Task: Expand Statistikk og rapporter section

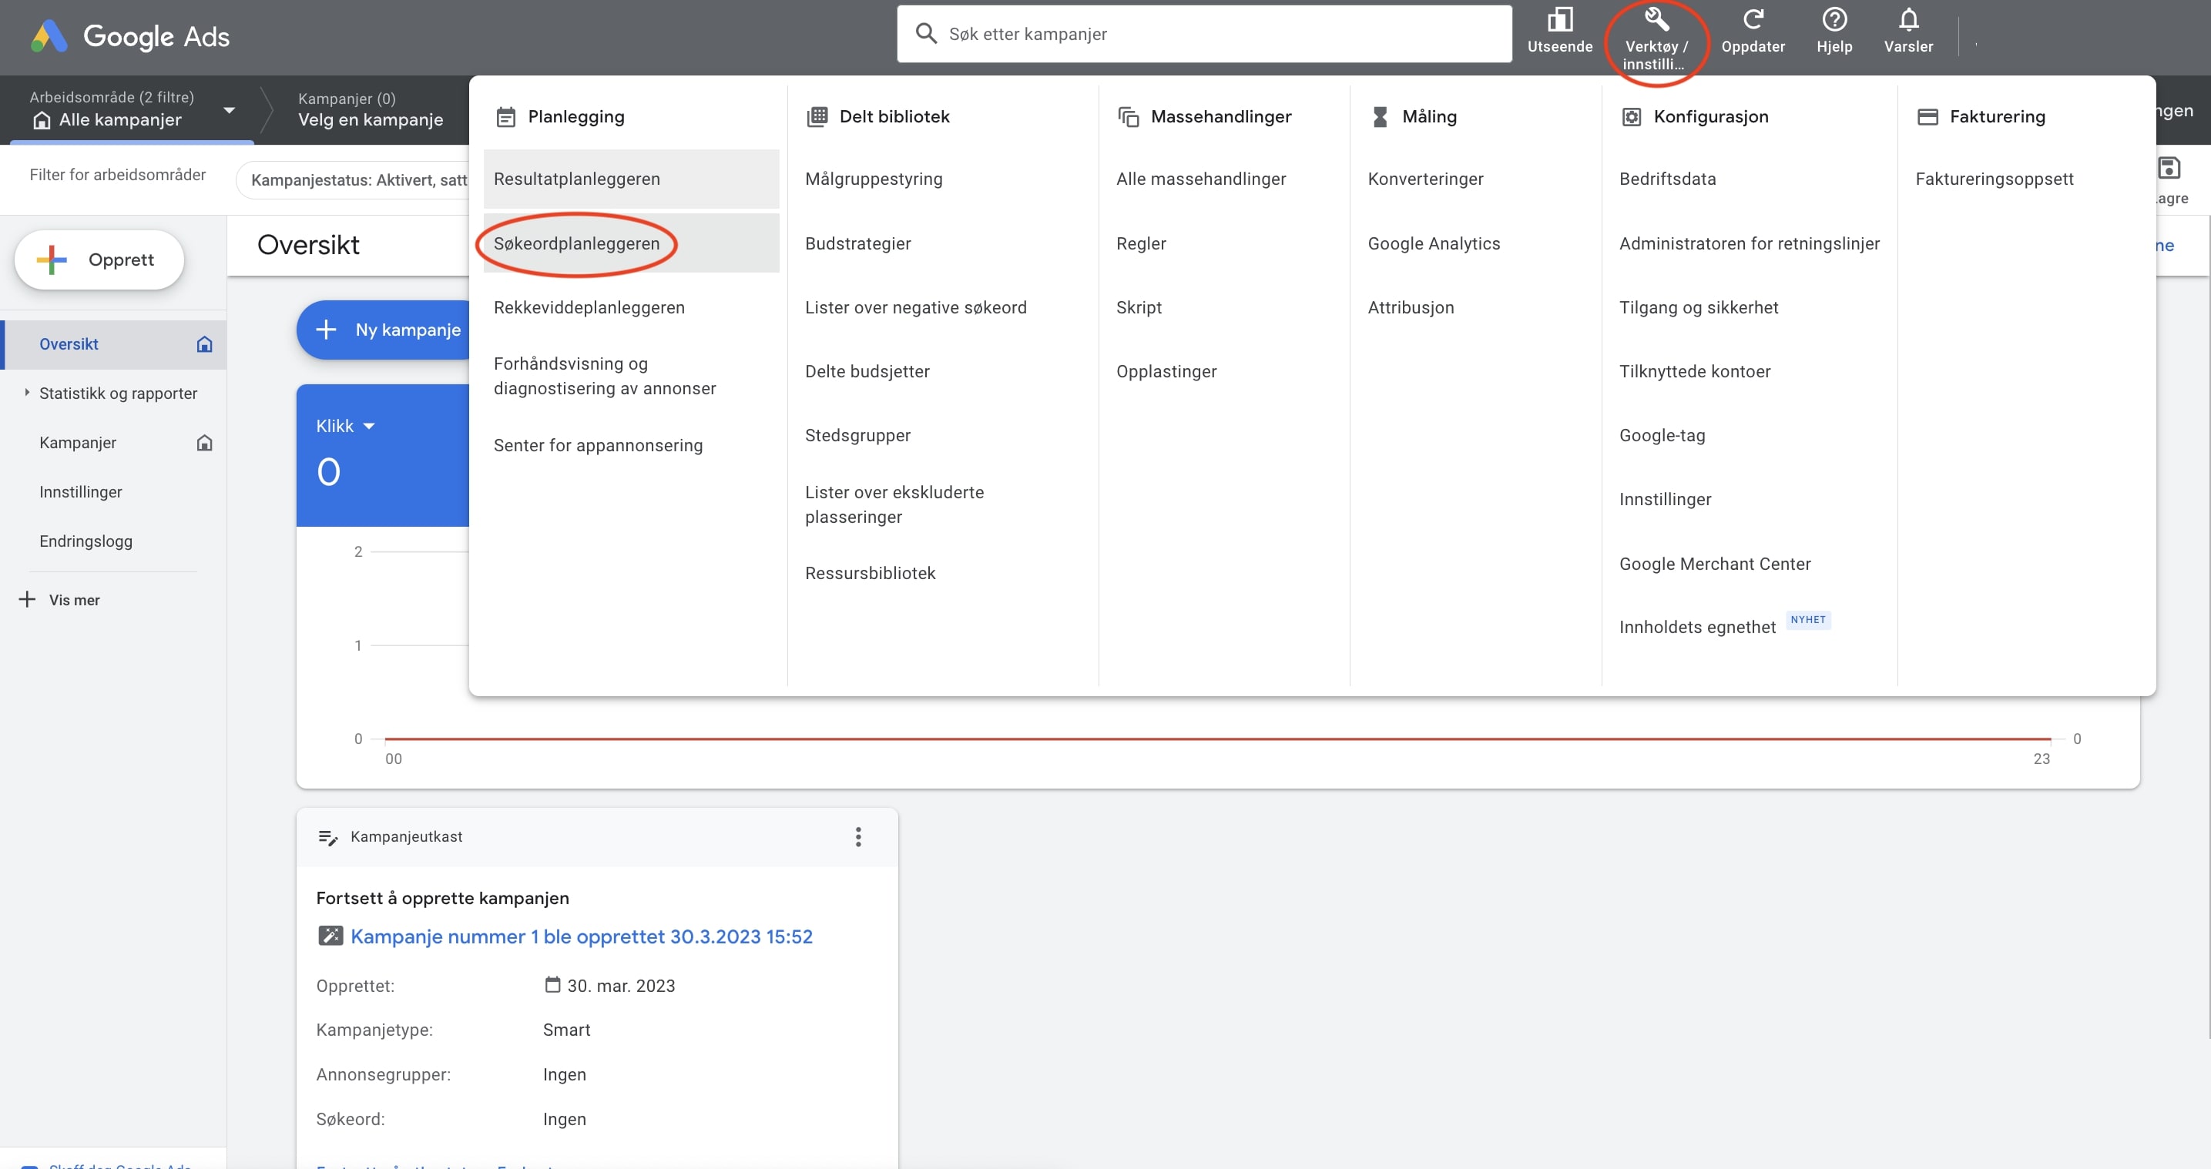Action: [x=28, y=393]
